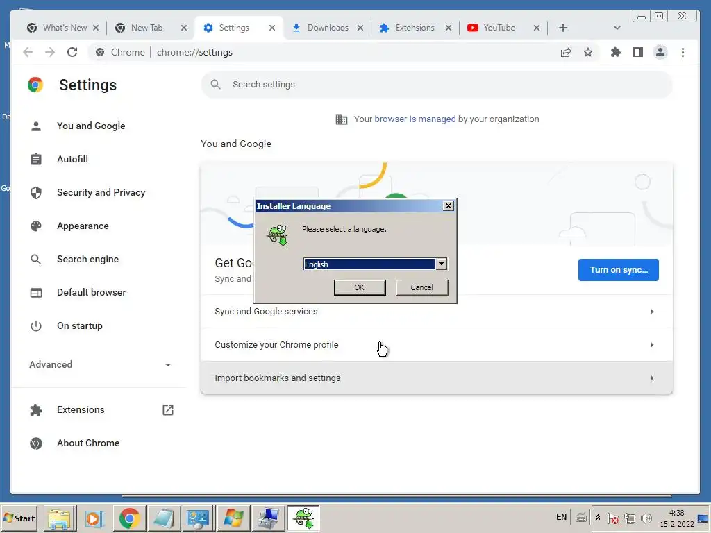Screen dimensions: 711x533
Task: Expand the Advanced settings section
Action: (100, 364)
